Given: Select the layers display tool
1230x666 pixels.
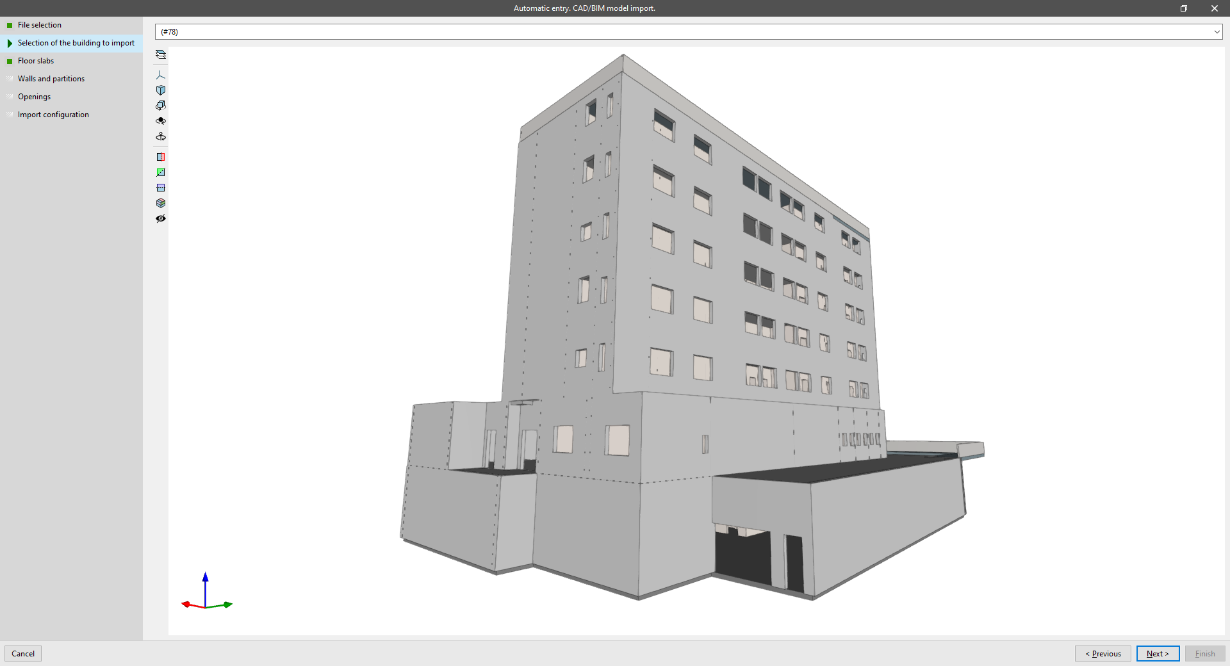Looking at the screenshot, I should pyautogui.click(x=160, y=54).
